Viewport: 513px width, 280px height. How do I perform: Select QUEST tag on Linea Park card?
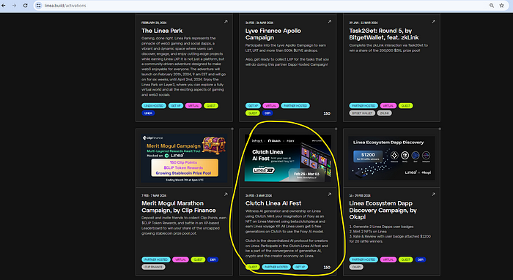(211, 106)
